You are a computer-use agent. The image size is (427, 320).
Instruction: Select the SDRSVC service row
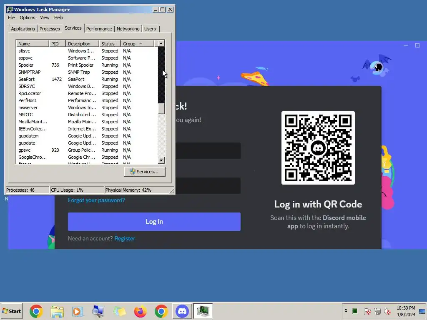pos(87,86)
